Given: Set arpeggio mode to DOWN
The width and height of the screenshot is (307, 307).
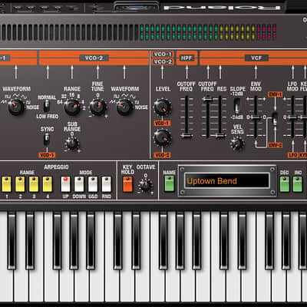Looking at the screenshot, I should coord(79,184).
